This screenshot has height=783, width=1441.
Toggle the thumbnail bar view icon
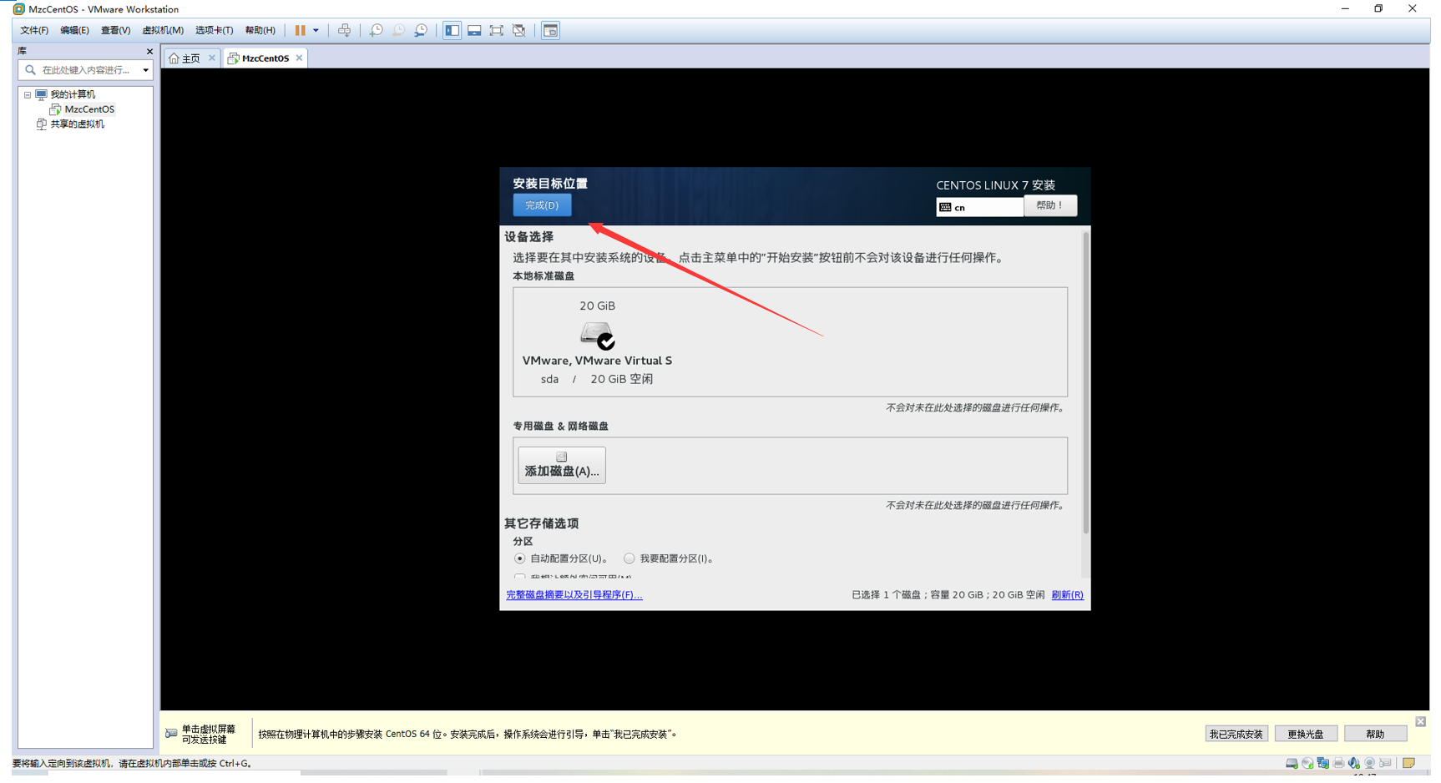474,30
